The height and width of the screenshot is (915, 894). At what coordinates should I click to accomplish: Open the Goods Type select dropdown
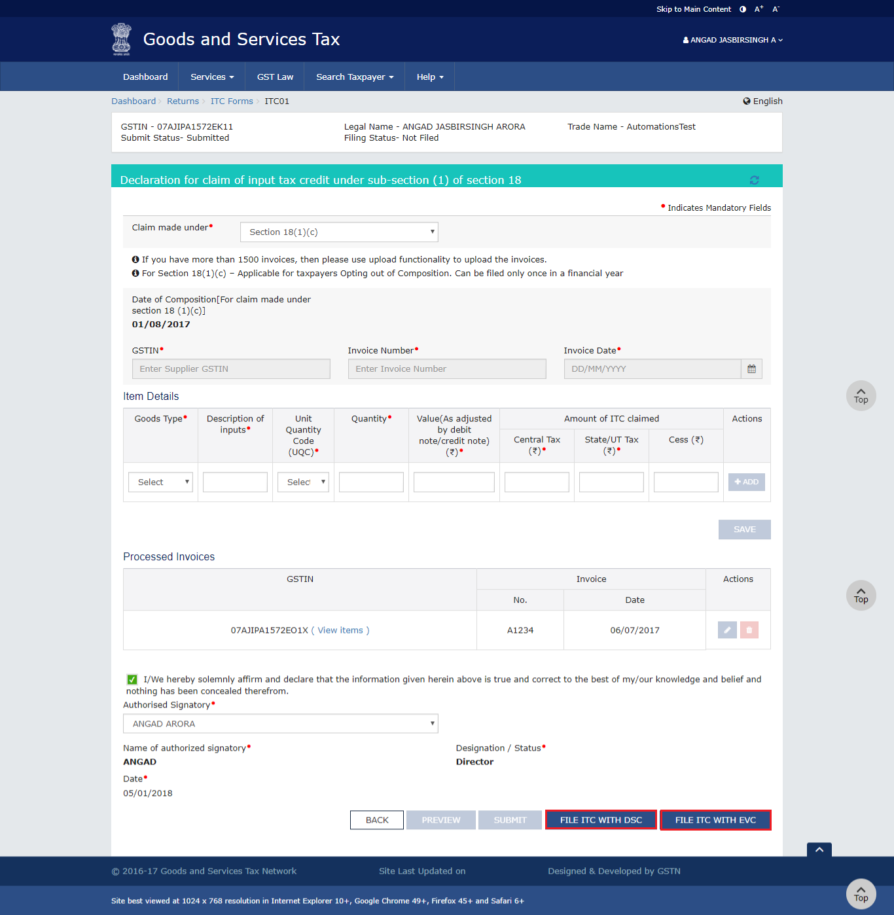tap(160, 482)
